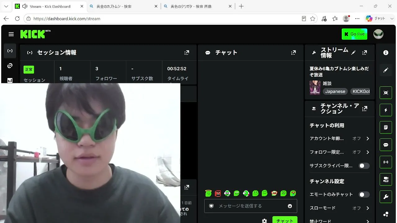
Task: Expand 禁止ワード setting chevron
Action: coord(368,221)
